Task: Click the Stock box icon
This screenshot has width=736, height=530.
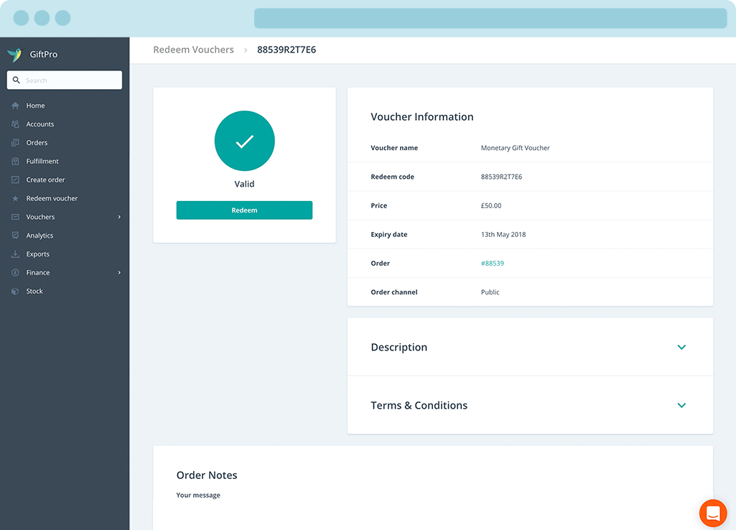Action: (16, 291)
